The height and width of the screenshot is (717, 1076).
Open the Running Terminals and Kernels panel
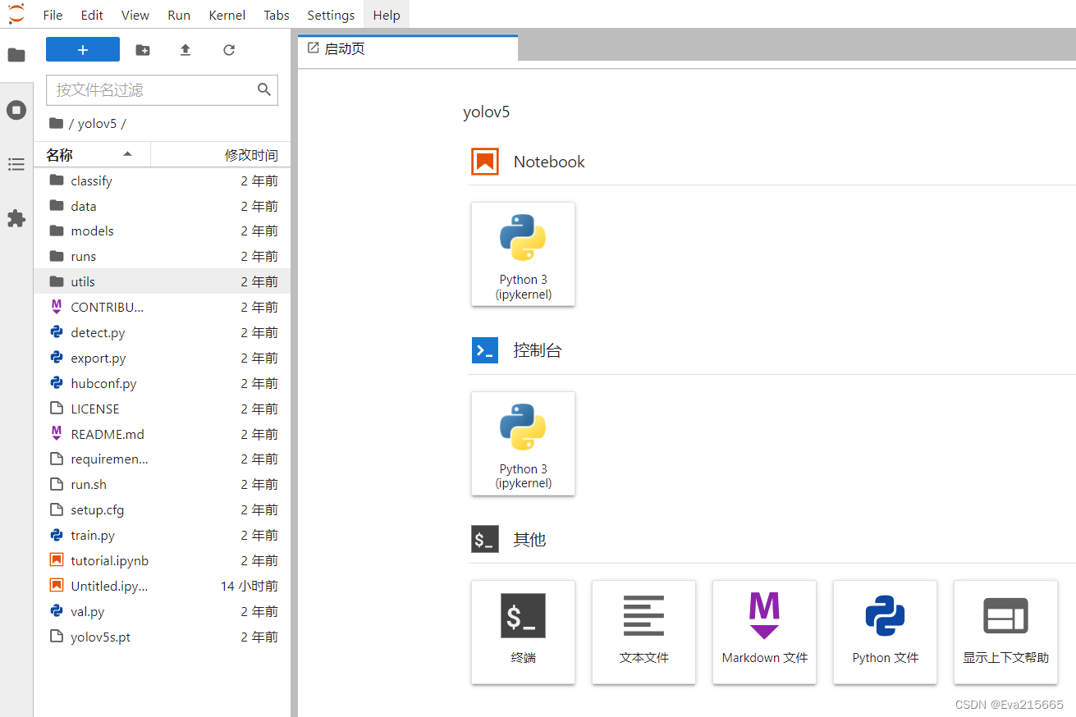16,110
